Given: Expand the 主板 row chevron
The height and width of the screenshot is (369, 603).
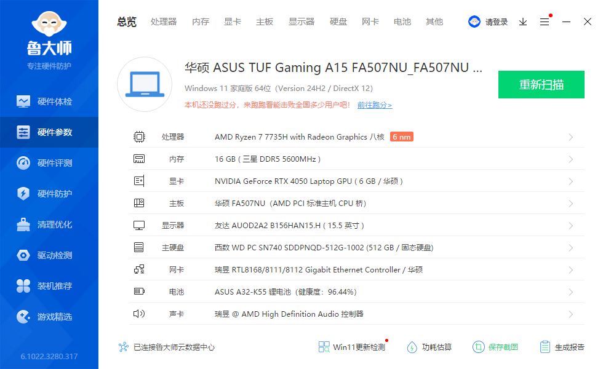Looking at the screenshot, I should [571, 204].
